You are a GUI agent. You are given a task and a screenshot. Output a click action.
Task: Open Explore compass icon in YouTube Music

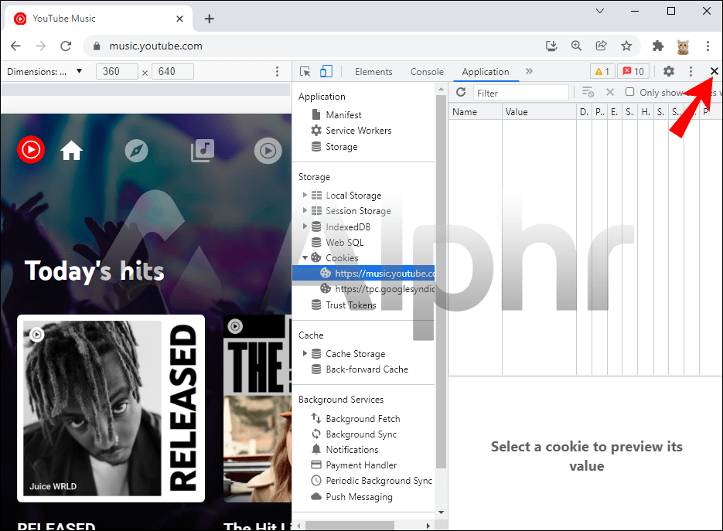pyautogui.click(x=137, y=150)
